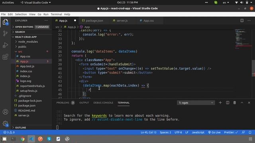Screen dimensions: 255x143
Task: Open App.test.js in the explorer
Action: click(x=31, y=66)
